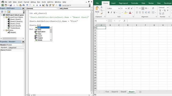
Task: Switch to the Sheet10 worksheet tab
Action: 115,92
